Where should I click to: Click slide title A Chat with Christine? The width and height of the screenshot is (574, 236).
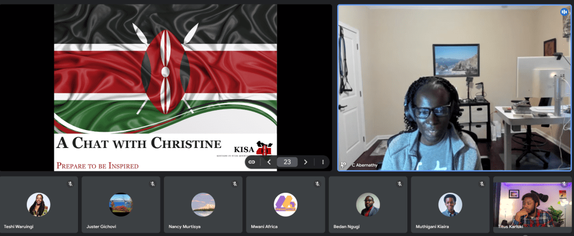139,143
